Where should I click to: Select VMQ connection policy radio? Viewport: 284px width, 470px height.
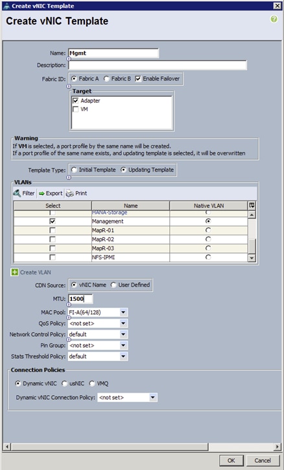click(92, 384)
